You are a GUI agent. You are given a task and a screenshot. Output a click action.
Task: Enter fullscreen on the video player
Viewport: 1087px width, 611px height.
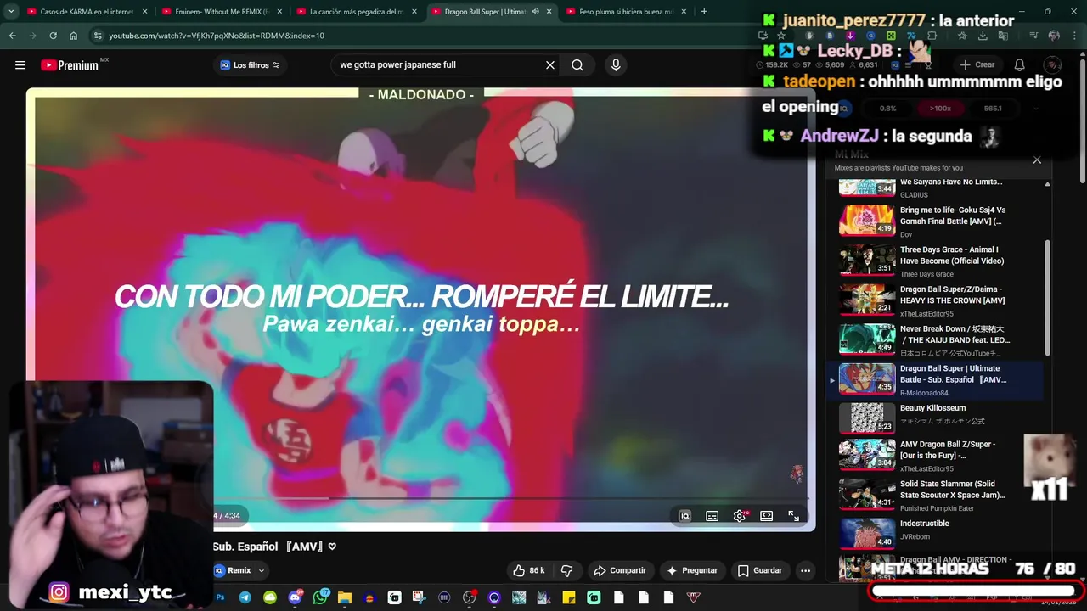[793, 516]
